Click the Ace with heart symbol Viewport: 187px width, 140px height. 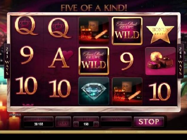click(x=61, y=58)
